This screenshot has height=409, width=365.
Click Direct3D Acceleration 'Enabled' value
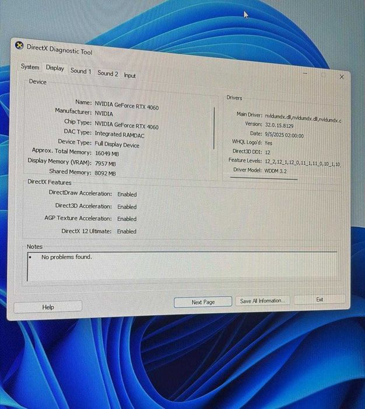click(127, 207)
